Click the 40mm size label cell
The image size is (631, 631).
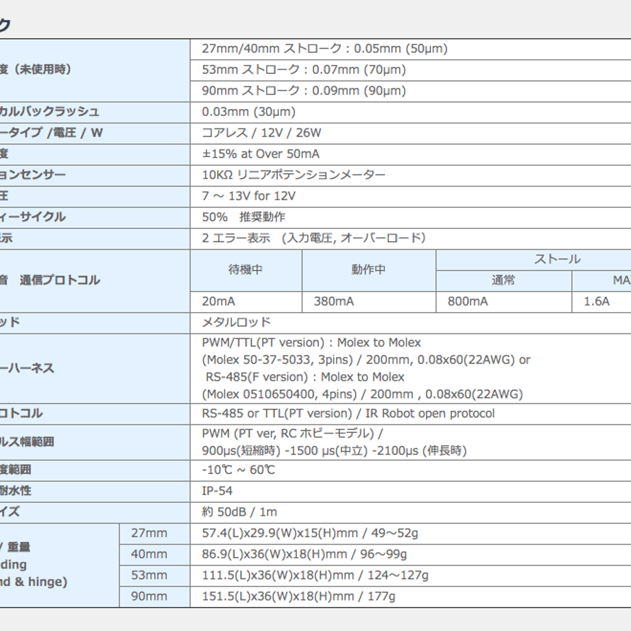(154, 555)
